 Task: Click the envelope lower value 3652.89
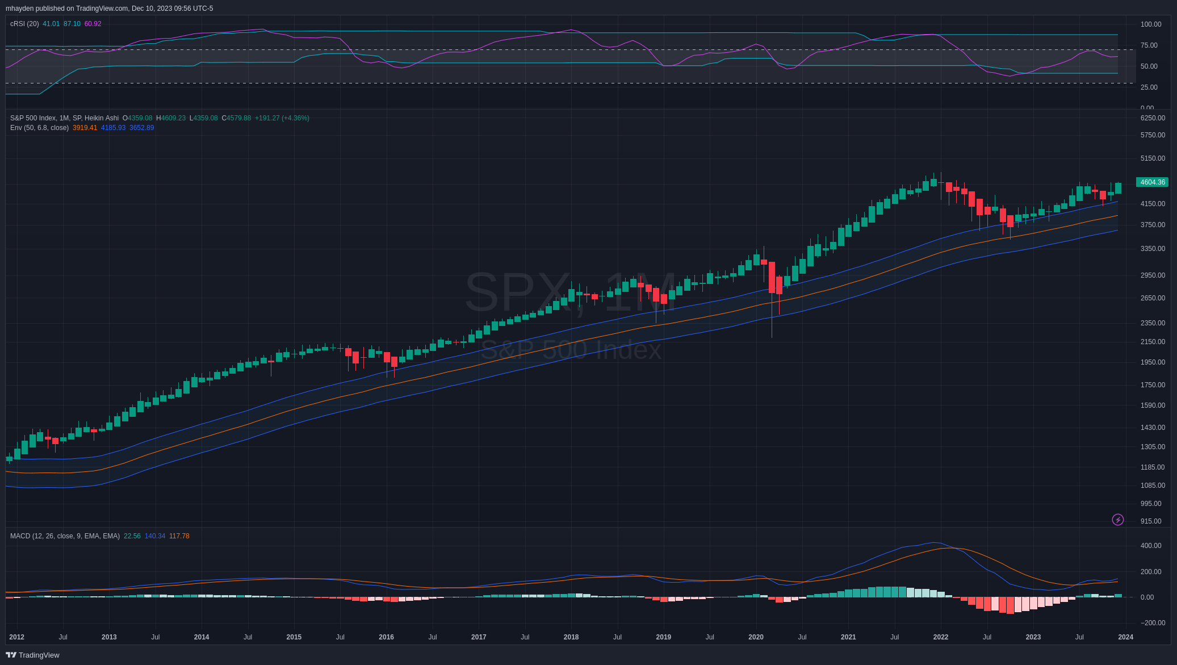(x=142, y=128)
